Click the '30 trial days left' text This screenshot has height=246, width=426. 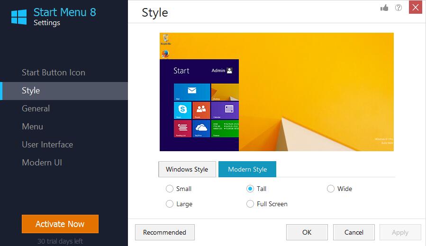click(x=60, y=241)
